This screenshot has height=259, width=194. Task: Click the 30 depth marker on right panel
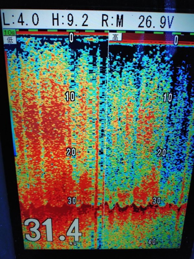[156, 200]
